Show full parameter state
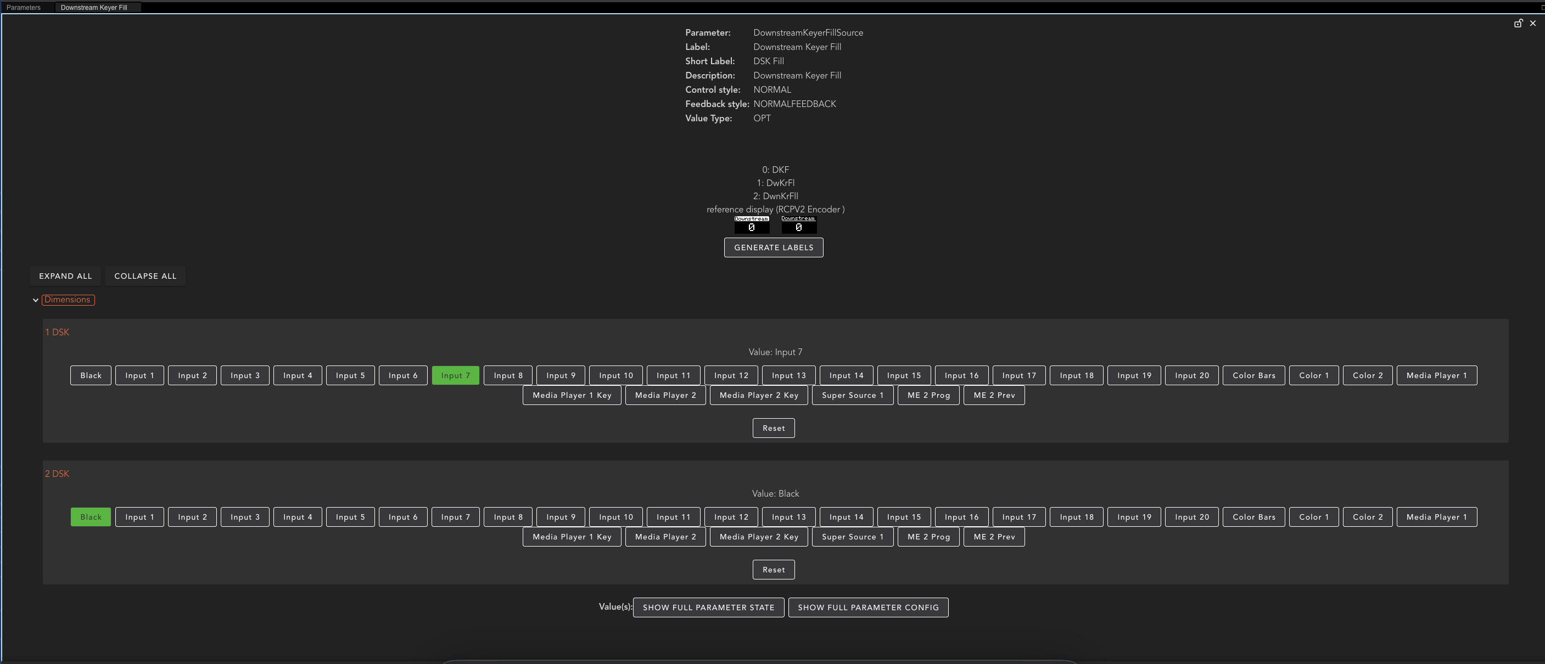 coord(708,607)
